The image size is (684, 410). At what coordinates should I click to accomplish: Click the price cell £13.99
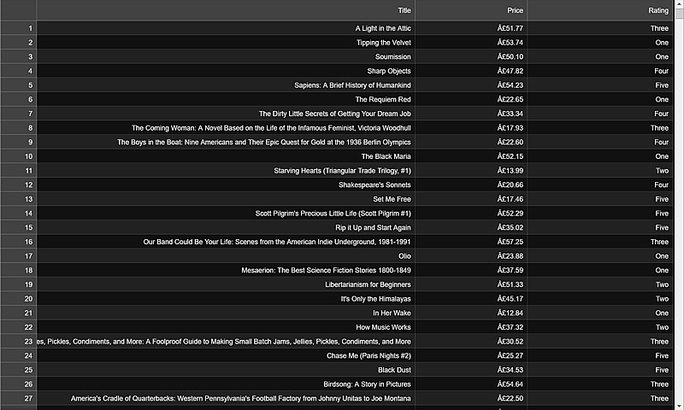point(471,171)
